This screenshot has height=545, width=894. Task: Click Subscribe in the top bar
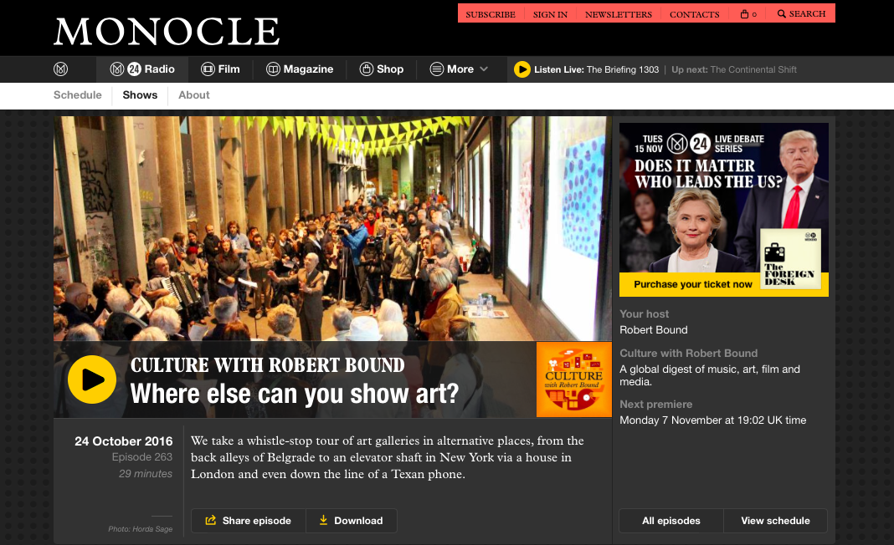pyautogui.click(x=491, y=14)
